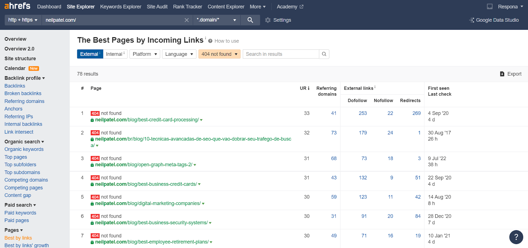
Task: Click lock icon for best-credit-card-processing URL
Action: [92, 120]
